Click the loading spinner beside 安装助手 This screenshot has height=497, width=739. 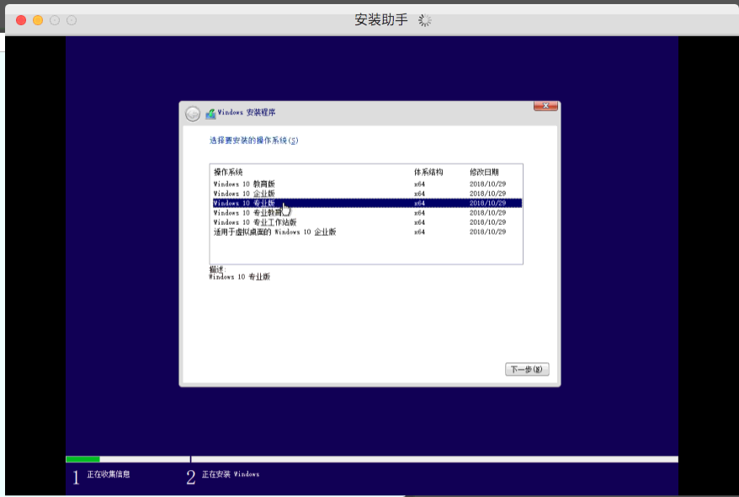[x=423, y=19]
